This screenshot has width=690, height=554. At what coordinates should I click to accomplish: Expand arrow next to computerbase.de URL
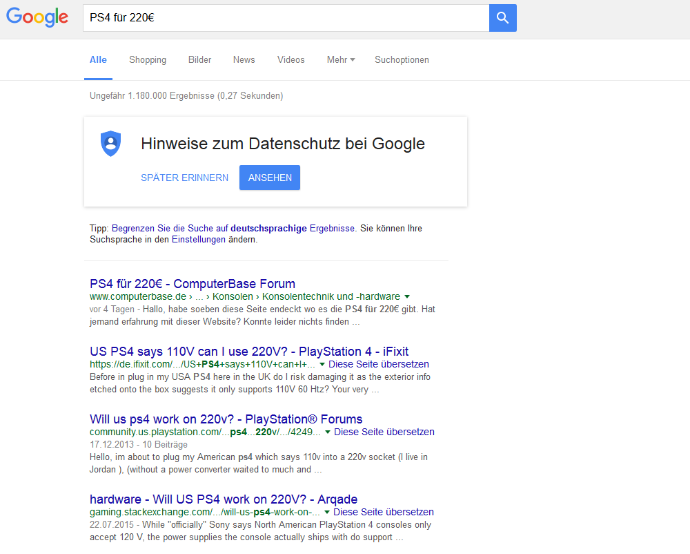(x=407, y=296)
